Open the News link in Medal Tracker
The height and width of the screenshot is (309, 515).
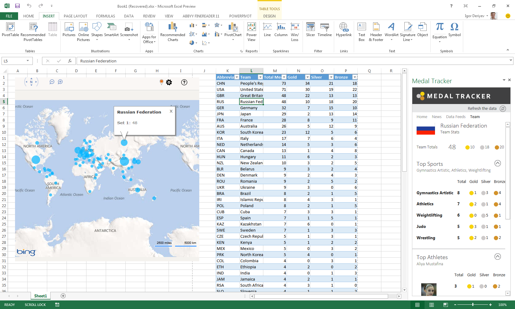(x=437, y=117)
